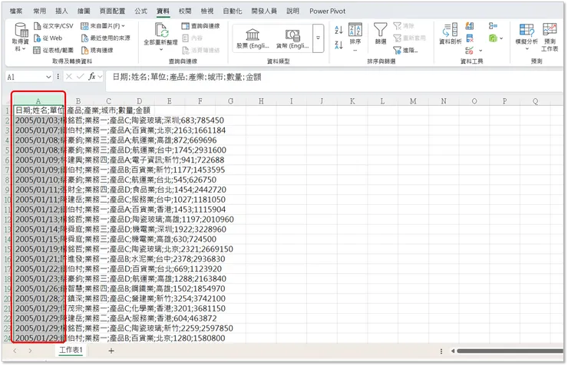
Task: Choose 從表格/範圍 import option
Action: point(53,50)
